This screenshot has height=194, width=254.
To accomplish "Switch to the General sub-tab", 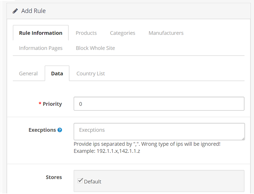I will (28, 74).
